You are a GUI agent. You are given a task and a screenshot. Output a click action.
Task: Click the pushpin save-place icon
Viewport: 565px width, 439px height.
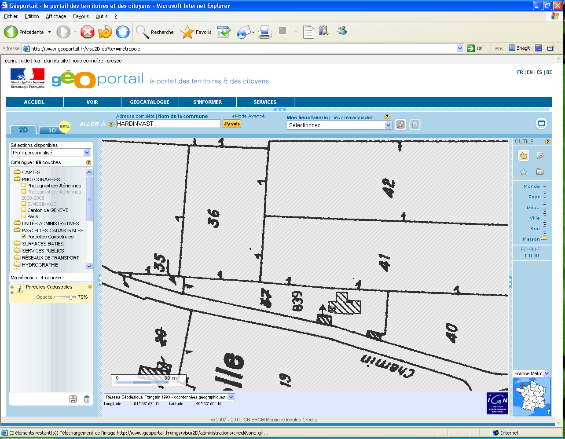pos(400,124)
